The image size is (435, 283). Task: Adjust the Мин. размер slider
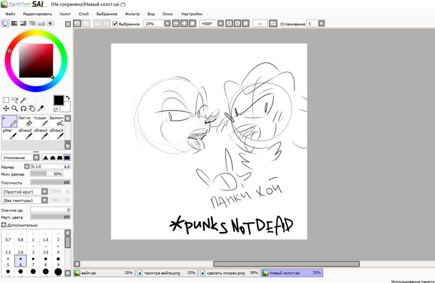coord(47,174)
